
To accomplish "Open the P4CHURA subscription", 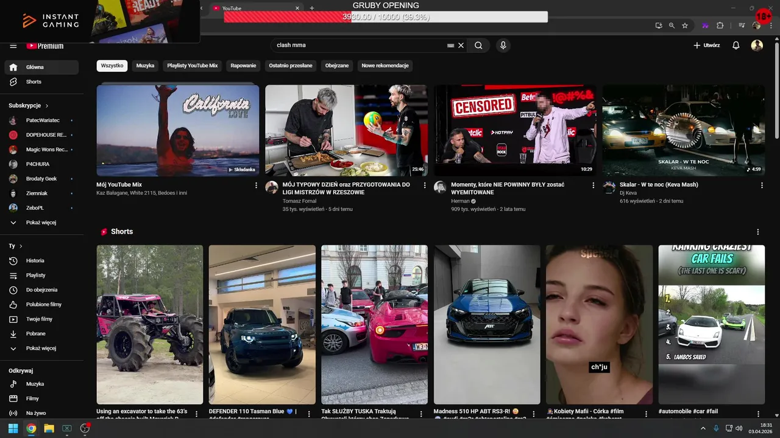I will click(x=41, y=164).
